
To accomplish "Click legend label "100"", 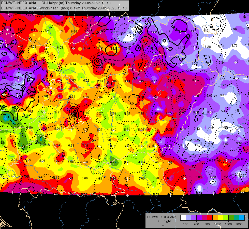I will (x=186, y=224).
